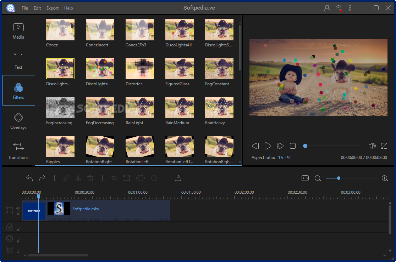Click the filter list vertical scrollbar
The image size is (396, 262).
[x=240, y=48]
